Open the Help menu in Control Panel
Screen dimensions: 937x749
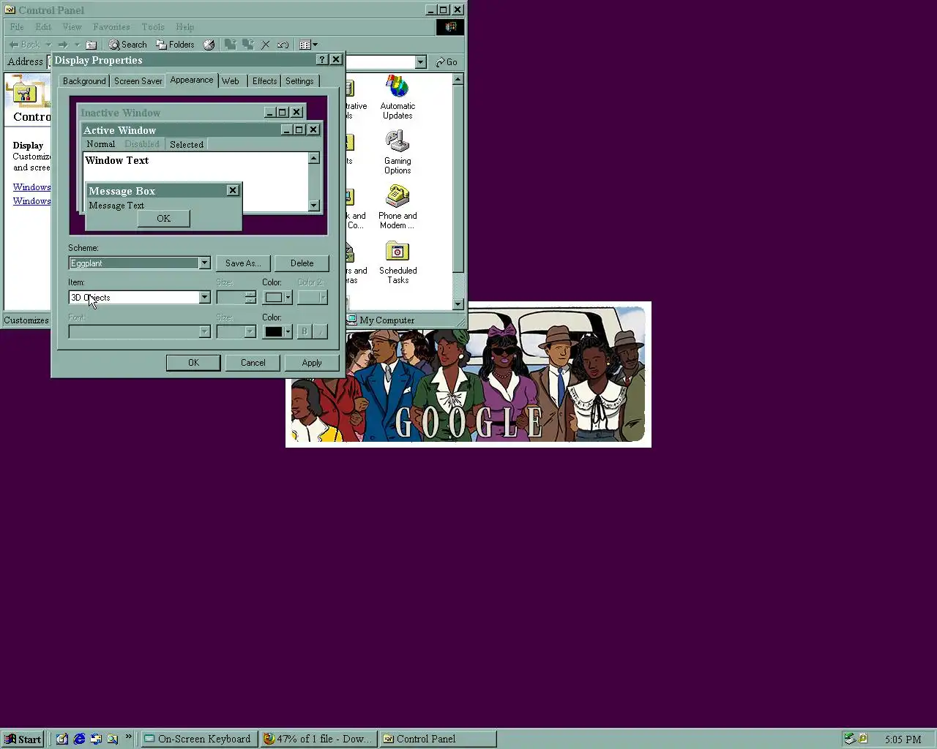[184, 27]
